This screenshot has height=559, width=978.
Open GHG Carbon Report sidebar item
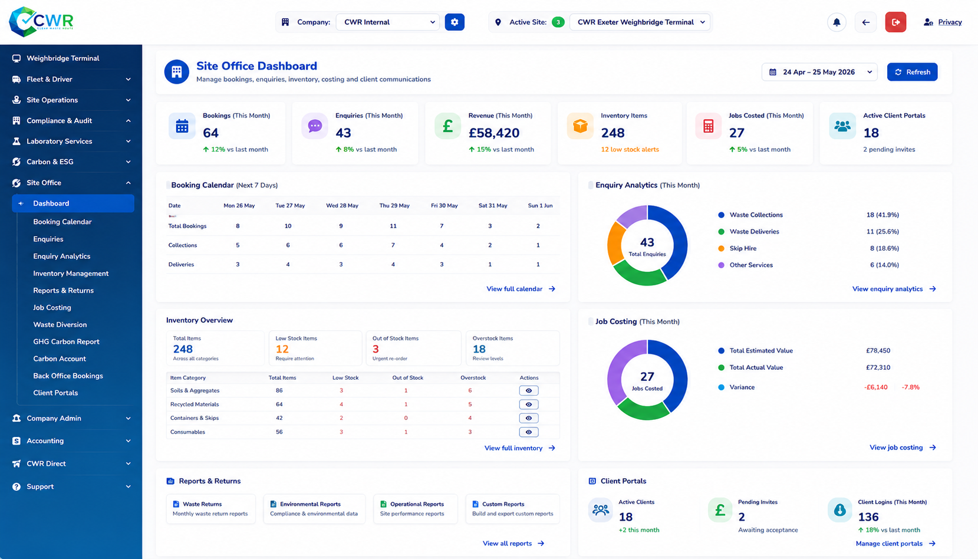(x=66, y=342)
